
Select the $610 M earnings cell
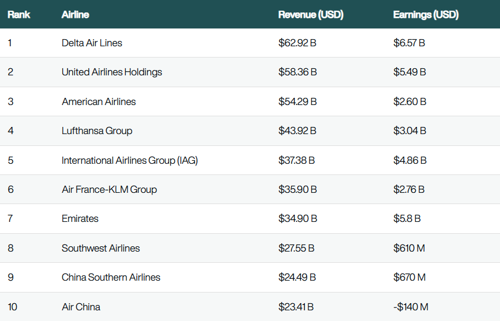[x=409, y=248]
